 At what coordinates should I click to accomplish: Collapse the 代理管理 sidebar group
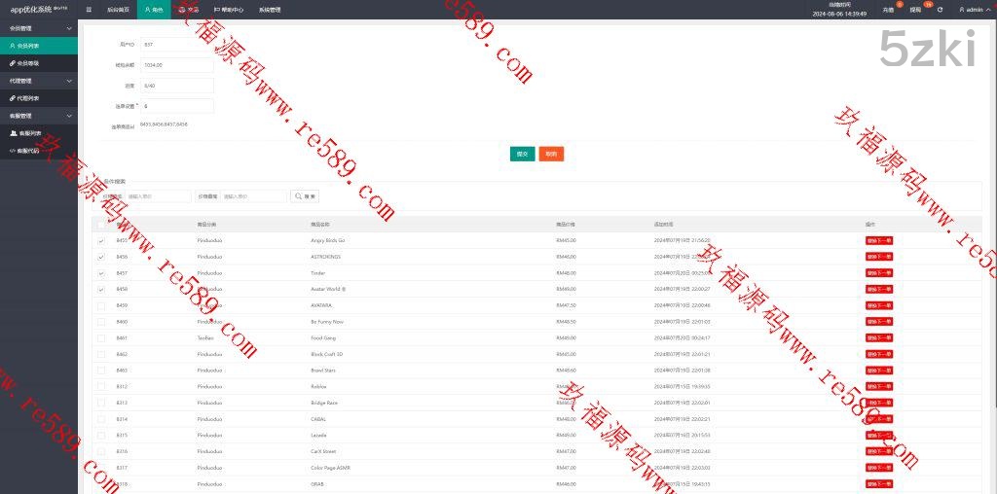(39, 81)
